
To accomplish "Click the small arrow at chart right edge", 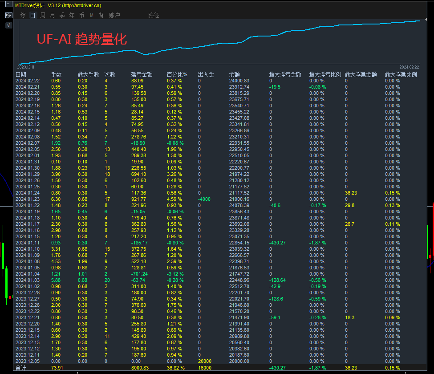I will (426, 20).
